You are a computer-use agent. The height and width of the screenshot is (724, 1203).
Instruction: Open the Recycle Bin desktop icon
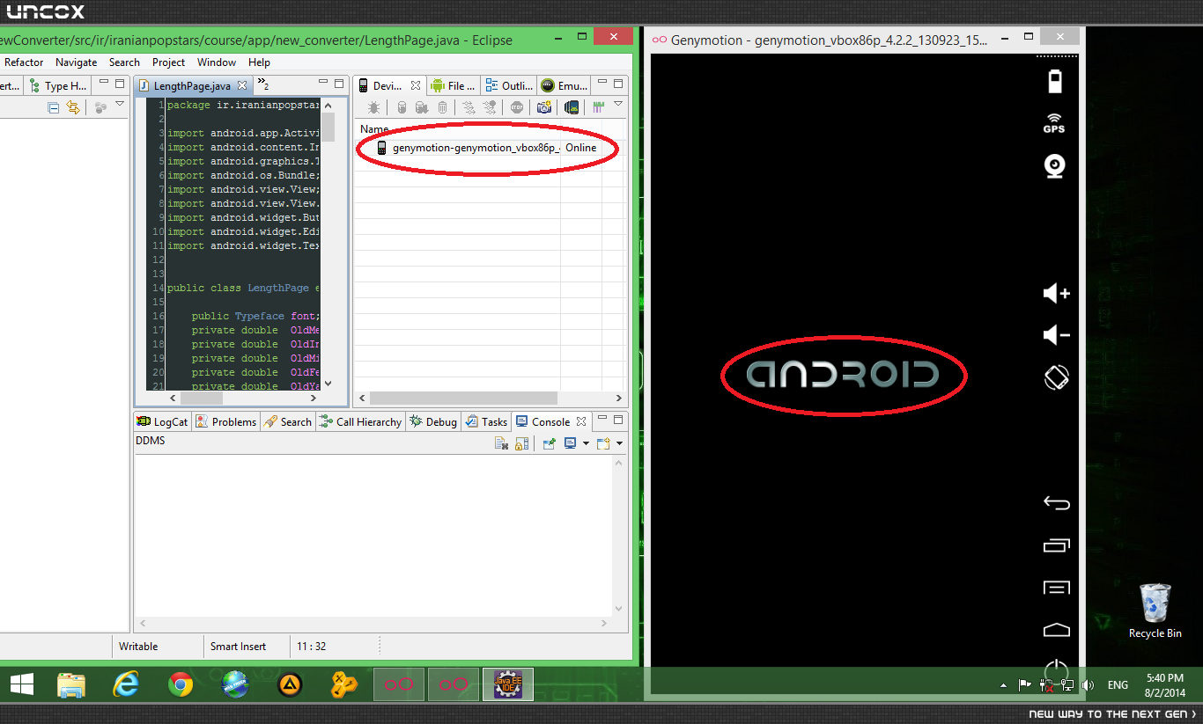pos(1155,611)
